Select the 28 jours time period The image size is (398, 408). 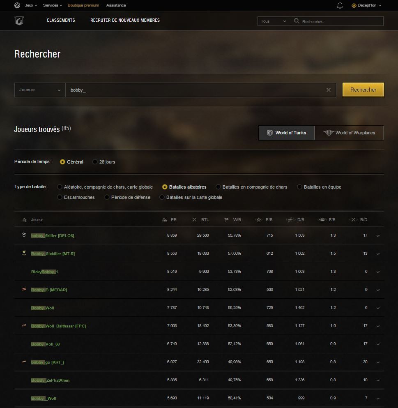pos(95,162)
